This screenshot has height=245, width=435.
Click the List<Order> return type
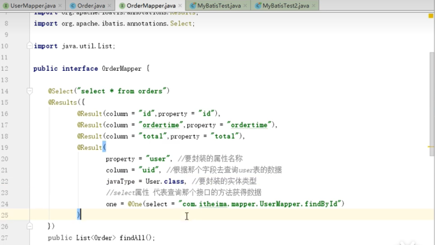(x=96, y=237)
